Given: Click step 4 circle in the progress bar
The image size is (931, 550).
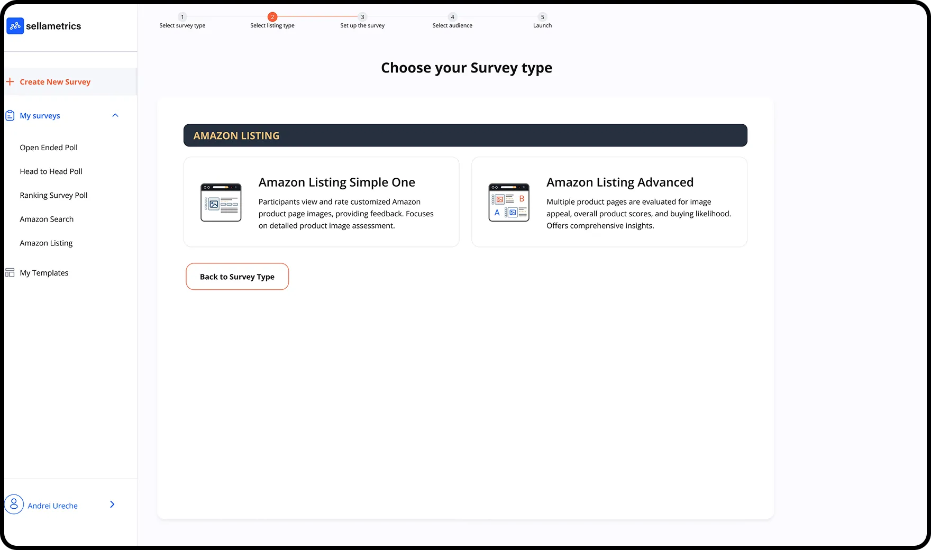Looking at the screenshot, I should [x=452, y=17].
